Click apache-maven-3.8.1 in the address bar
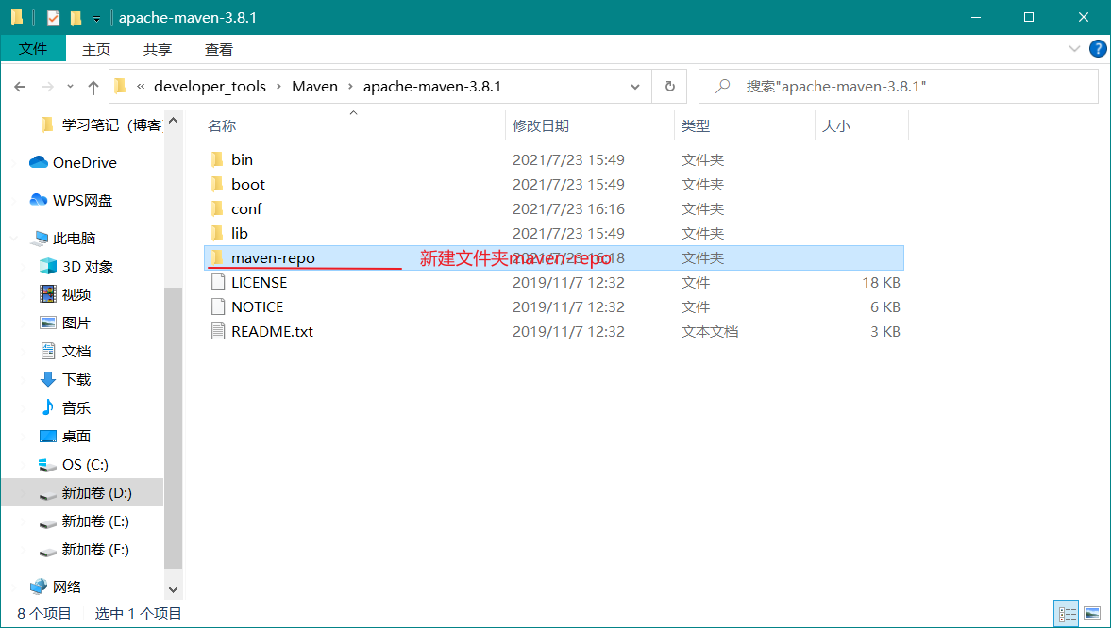The width and height of the screenshot is (1111, 628). point(431,87)
